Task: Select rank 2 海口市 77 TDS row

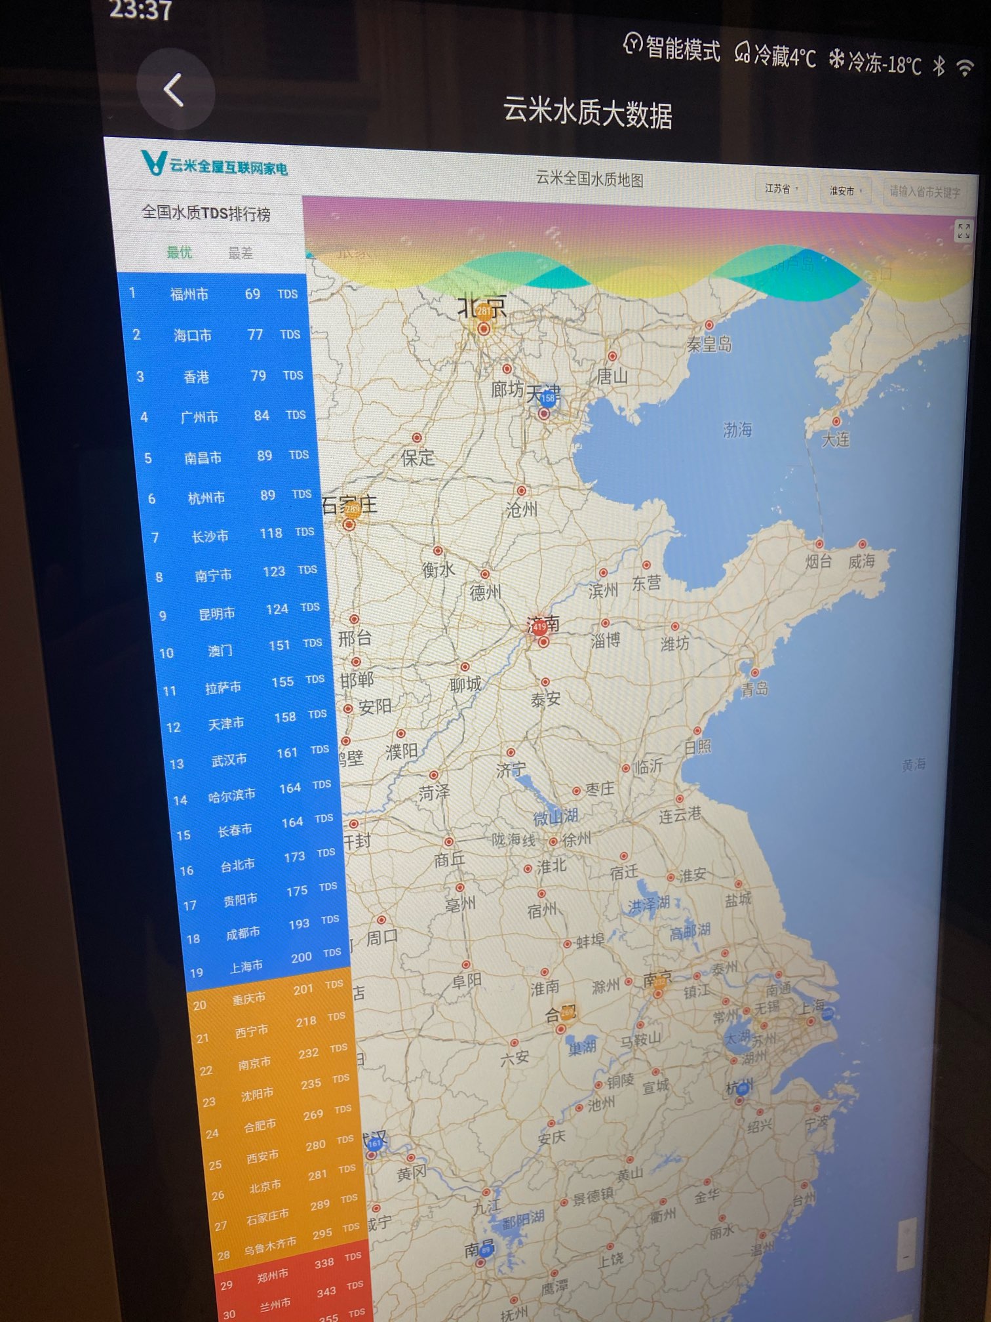Action: pyautogui.click(x=218, y=334)
